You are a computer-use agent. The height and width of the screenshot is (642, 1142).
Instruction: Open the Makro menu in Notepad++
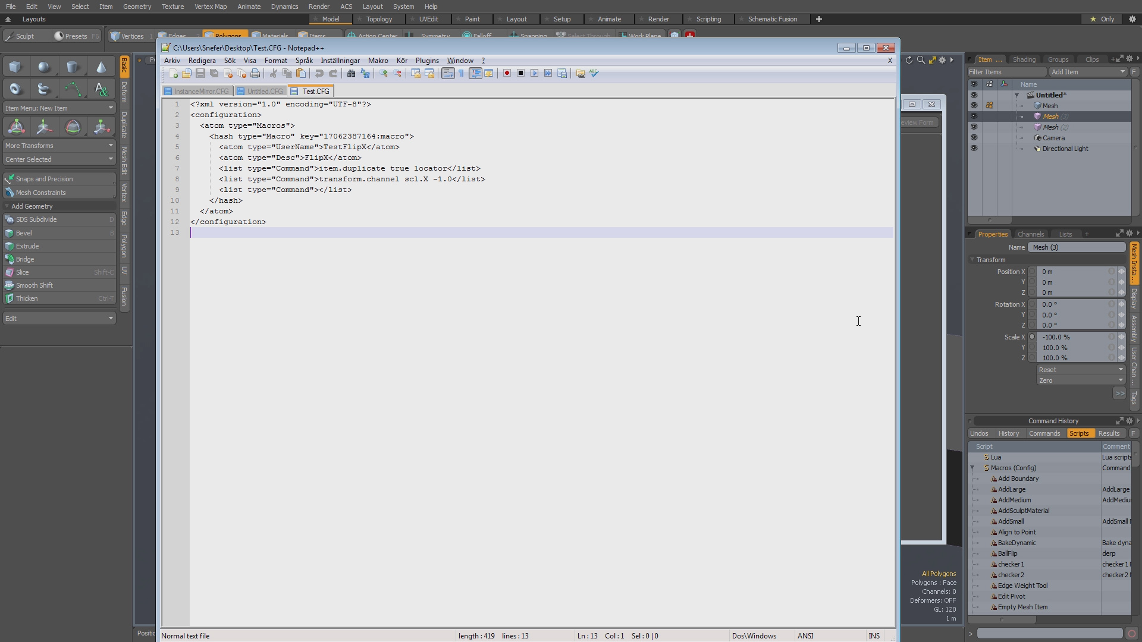pyautogui.click(x=378, y=61)
